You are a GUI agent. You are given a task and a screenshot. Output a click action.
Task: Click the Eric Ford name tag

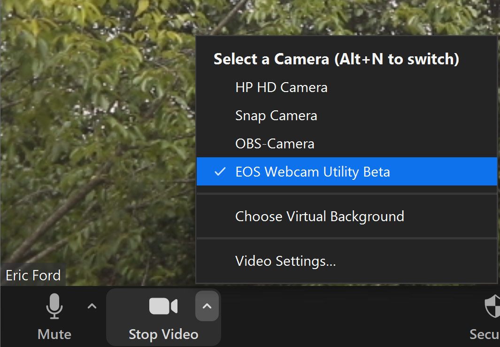point(33,275)
